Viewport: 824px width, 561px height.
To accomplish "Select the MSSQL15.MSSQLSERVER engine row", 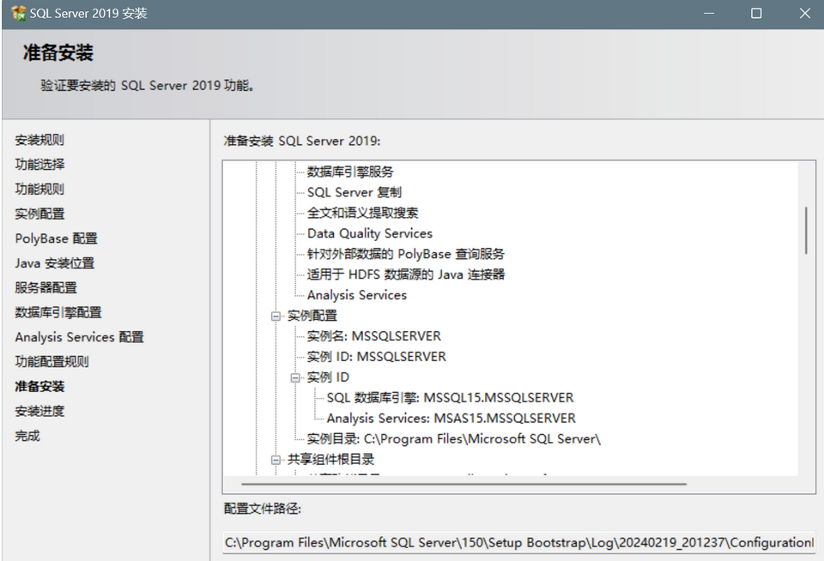I will pyautogui.click(x=450, y=398).
